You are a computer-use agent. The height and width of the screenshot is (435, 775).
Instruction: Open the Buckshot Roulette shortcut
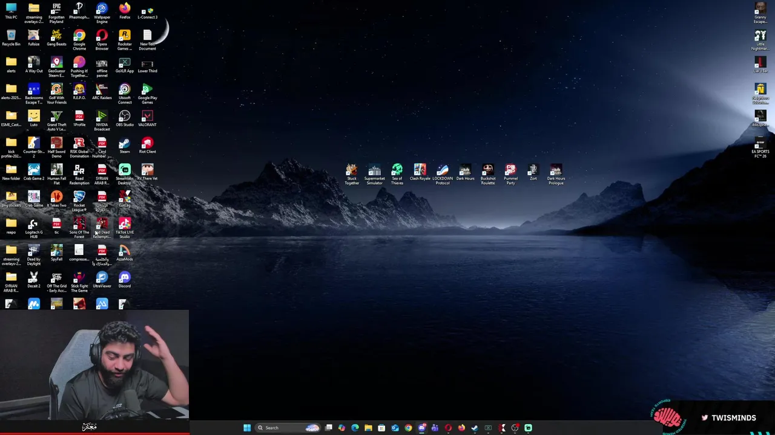488,174
